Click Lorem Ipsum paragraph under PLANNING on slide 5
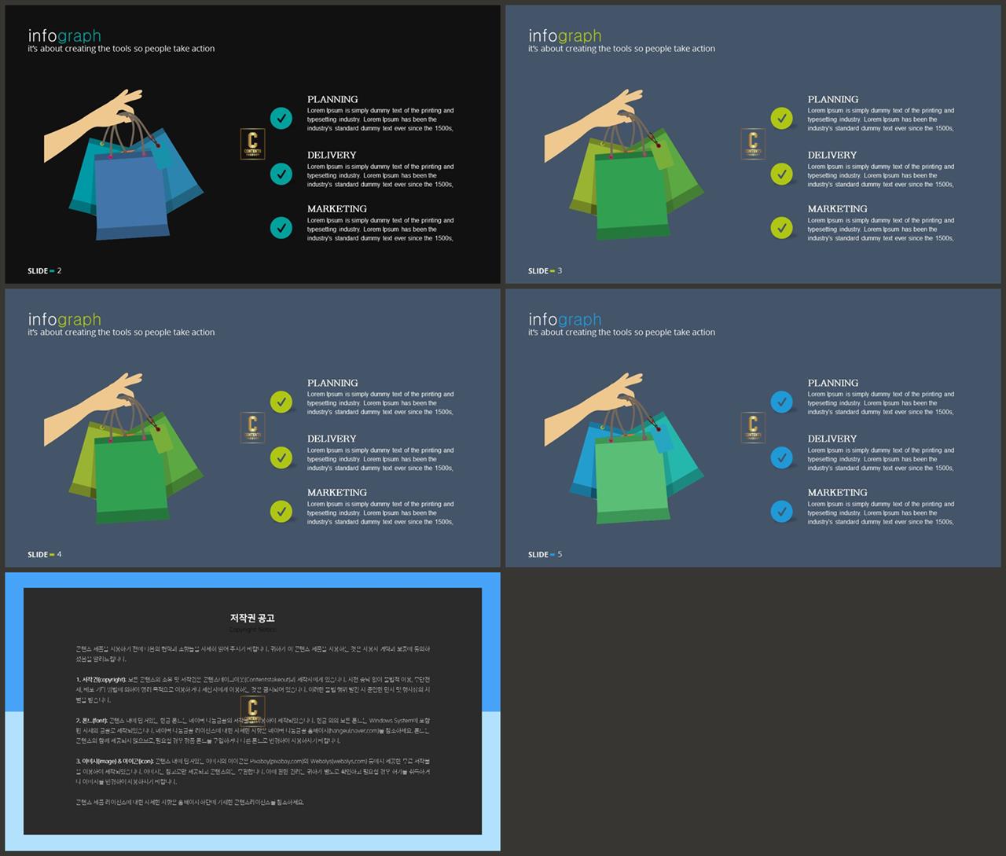Image resolution: width=1006 pixels, height=856 pixels. (881, 403)
